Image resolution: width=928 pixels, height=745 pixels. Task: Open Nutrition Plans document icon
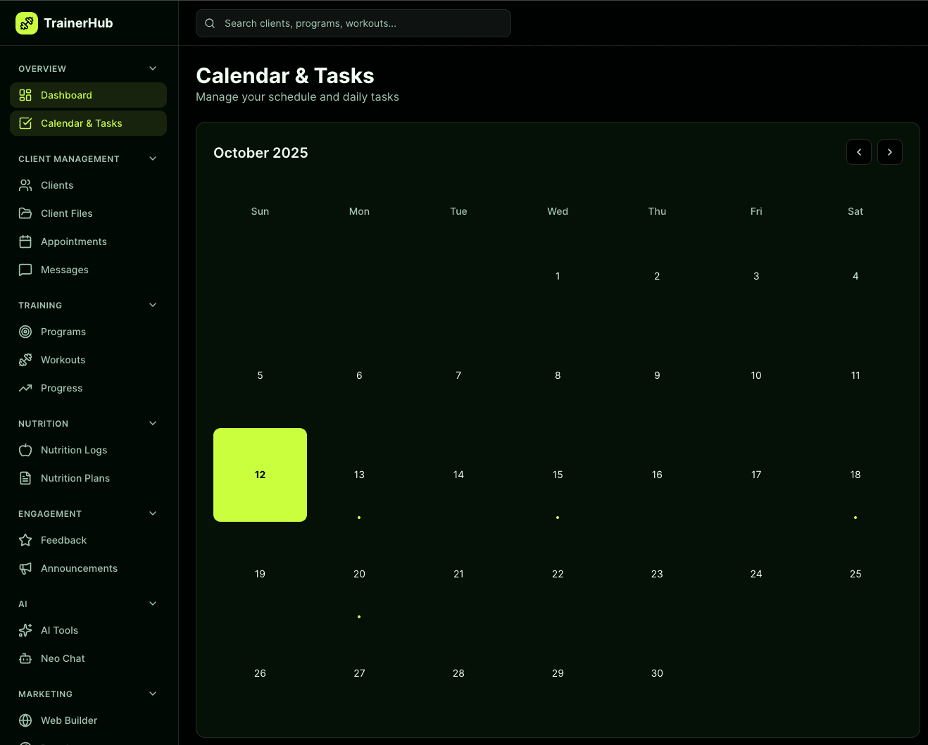click(25, 477)
